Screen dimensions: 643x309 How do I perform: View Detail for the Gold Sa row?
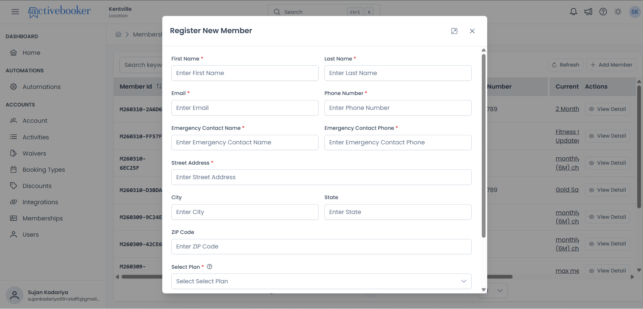coord(607,190)
